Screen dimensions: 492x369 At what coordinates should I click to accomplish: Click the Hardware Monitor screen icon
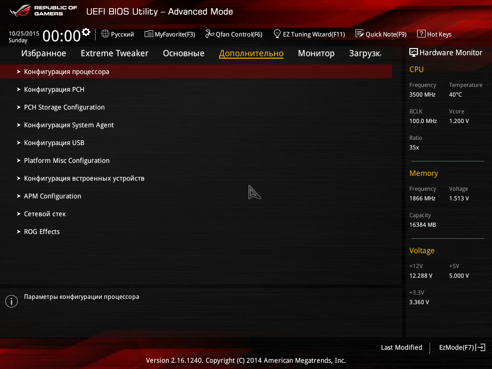[414, 52]
